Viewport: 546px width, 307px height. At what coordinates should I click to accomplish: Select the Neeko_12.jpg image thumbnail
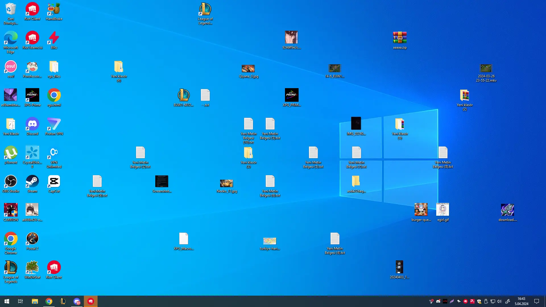pos(227,186)
